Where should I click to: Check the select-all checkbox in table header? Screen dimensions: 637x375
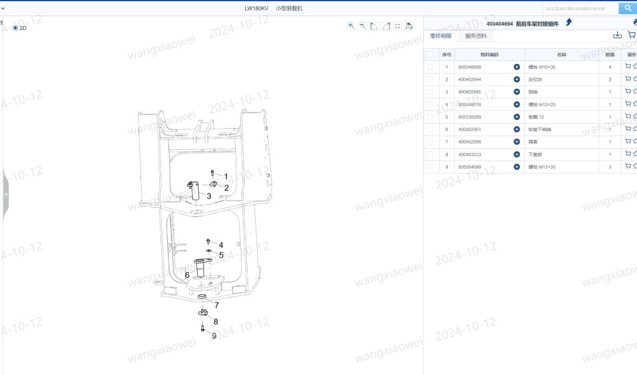pyautogui.click(x=430, y=55)
